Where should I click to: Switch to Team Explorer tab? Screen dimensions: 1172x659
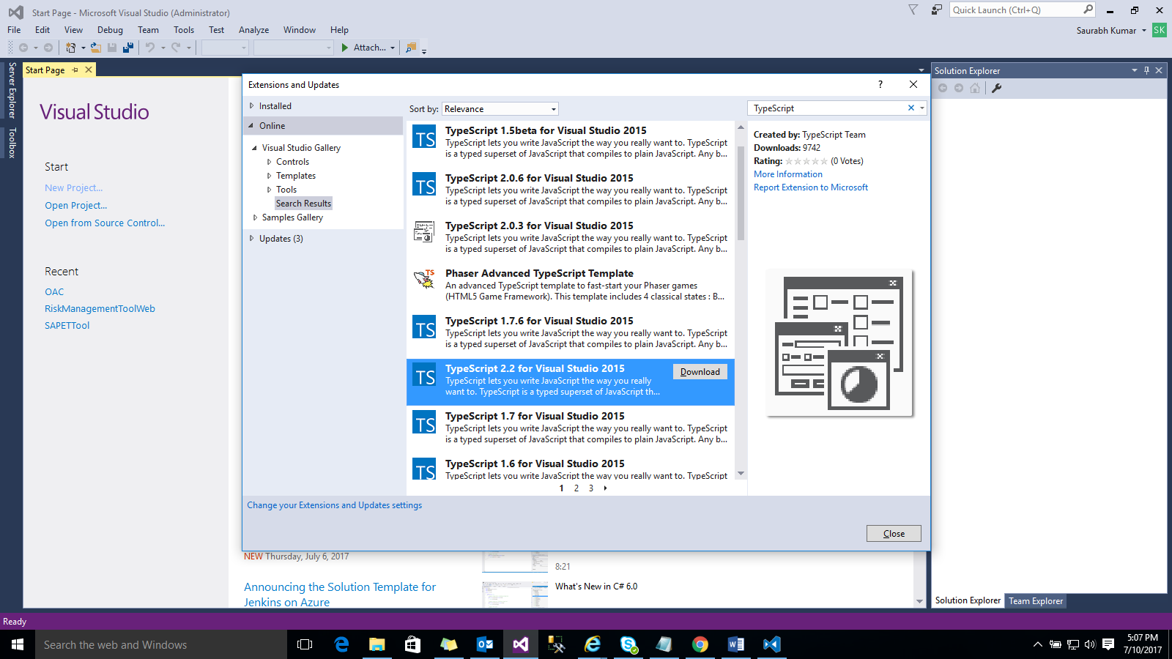click(1035, 600)
